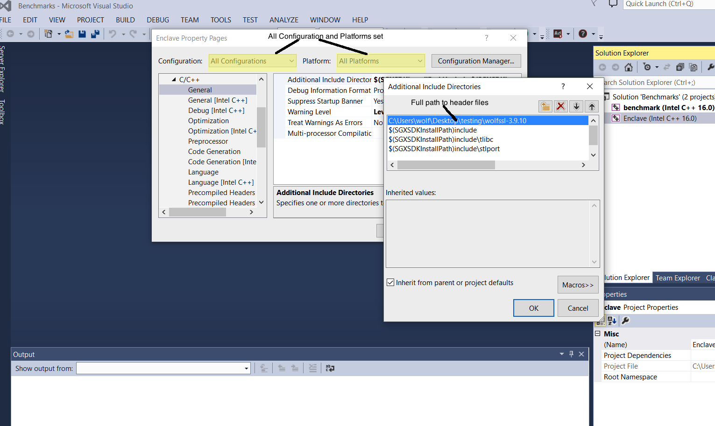
Task: Toggle word wrap in Output window
Action: pos(330,368)
